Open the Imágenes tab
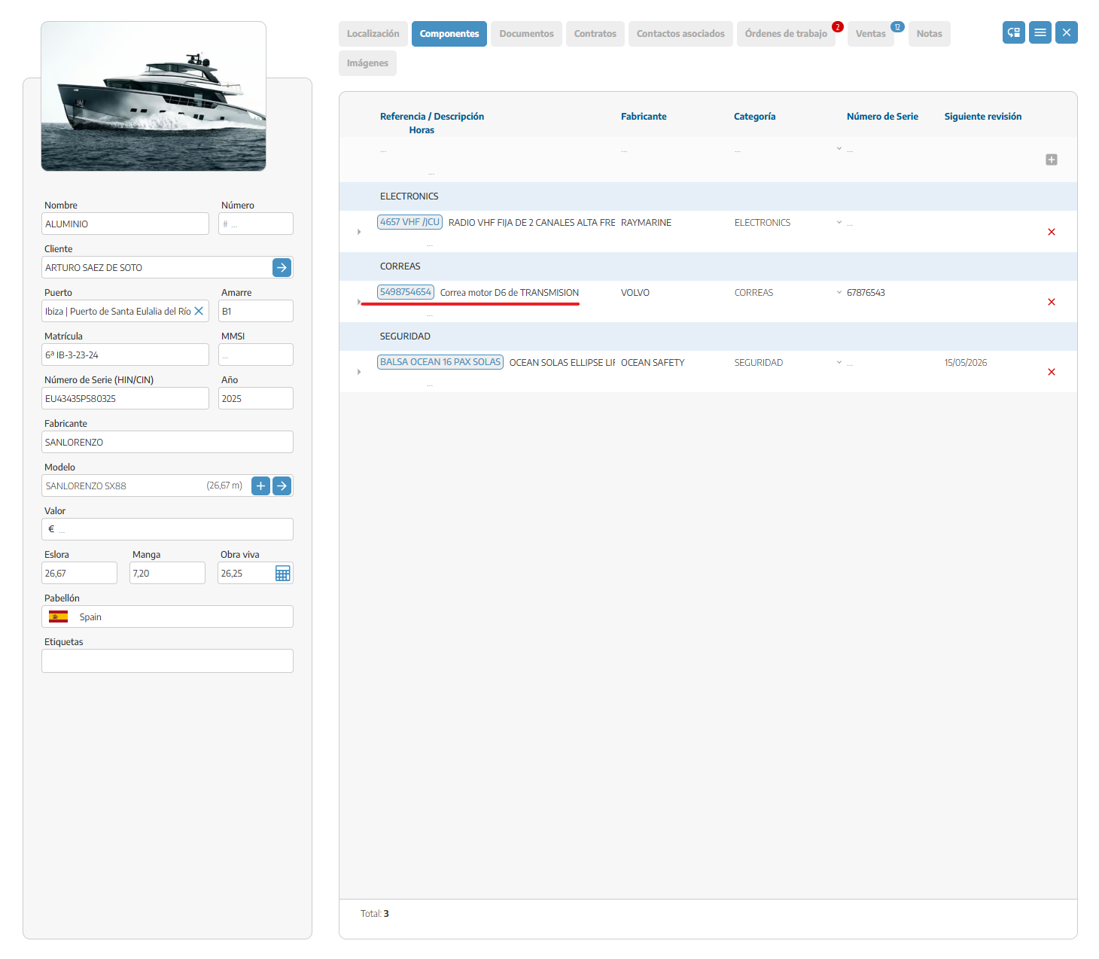This screenshot has width=1099, height=959. click(x=367, y=63)
